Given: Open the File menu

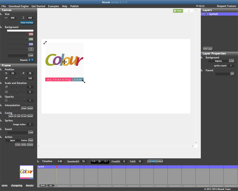Looking at the screenshot, I should [x=4, y=6].
